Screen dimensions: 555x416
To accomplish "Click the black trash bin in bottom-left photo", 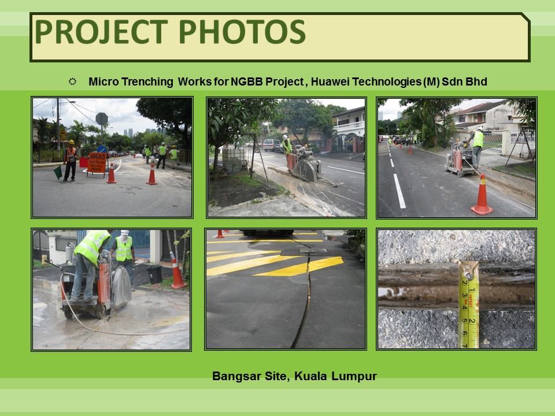I will click(x=154, y=274).
